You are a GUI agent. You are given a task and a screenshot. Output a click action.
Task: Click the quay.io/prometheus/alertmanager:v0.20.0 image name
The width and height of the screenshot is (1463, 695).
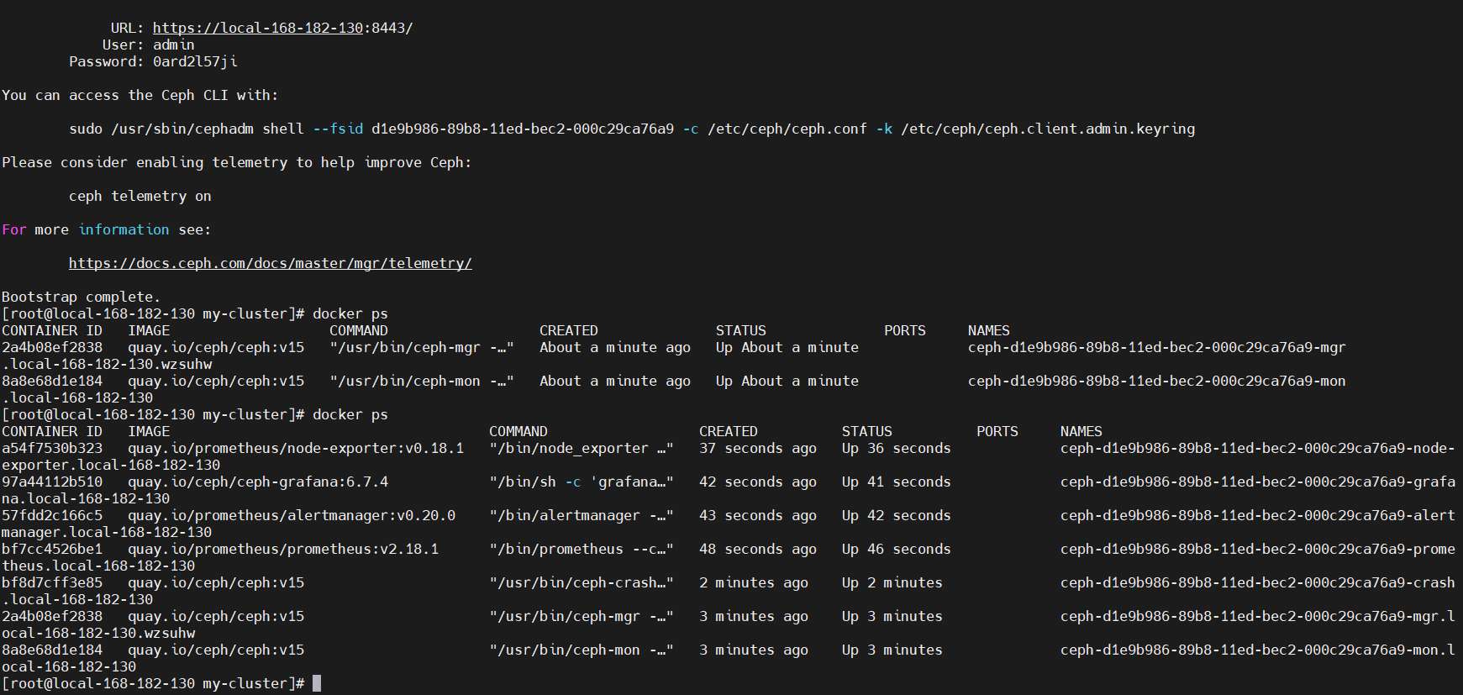pyautogui.click(x=292, y=515)
